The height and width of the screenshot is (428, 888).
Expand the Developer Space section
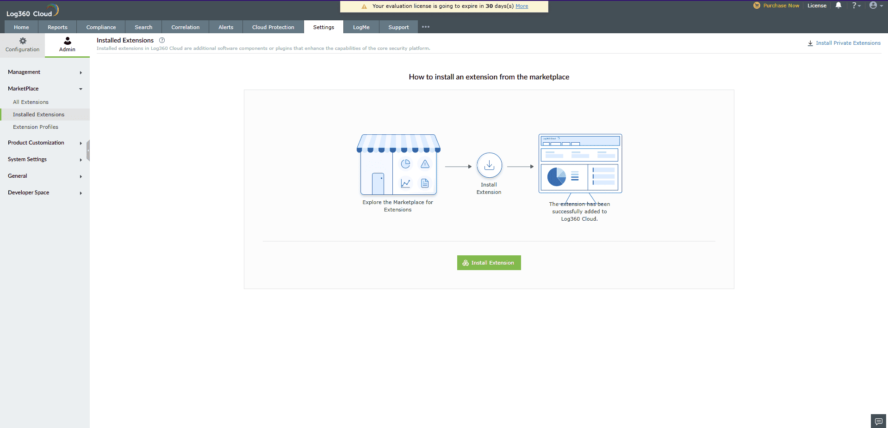45,193
